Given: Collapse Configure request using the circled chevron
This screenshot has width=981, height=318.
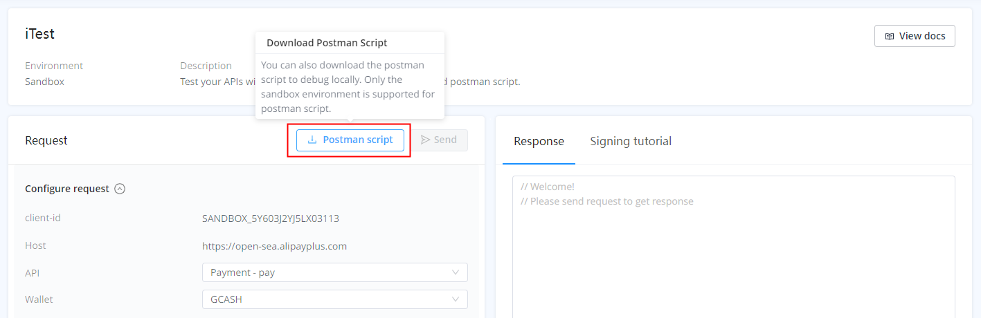Looking at the screenshot, I should 120,189.
